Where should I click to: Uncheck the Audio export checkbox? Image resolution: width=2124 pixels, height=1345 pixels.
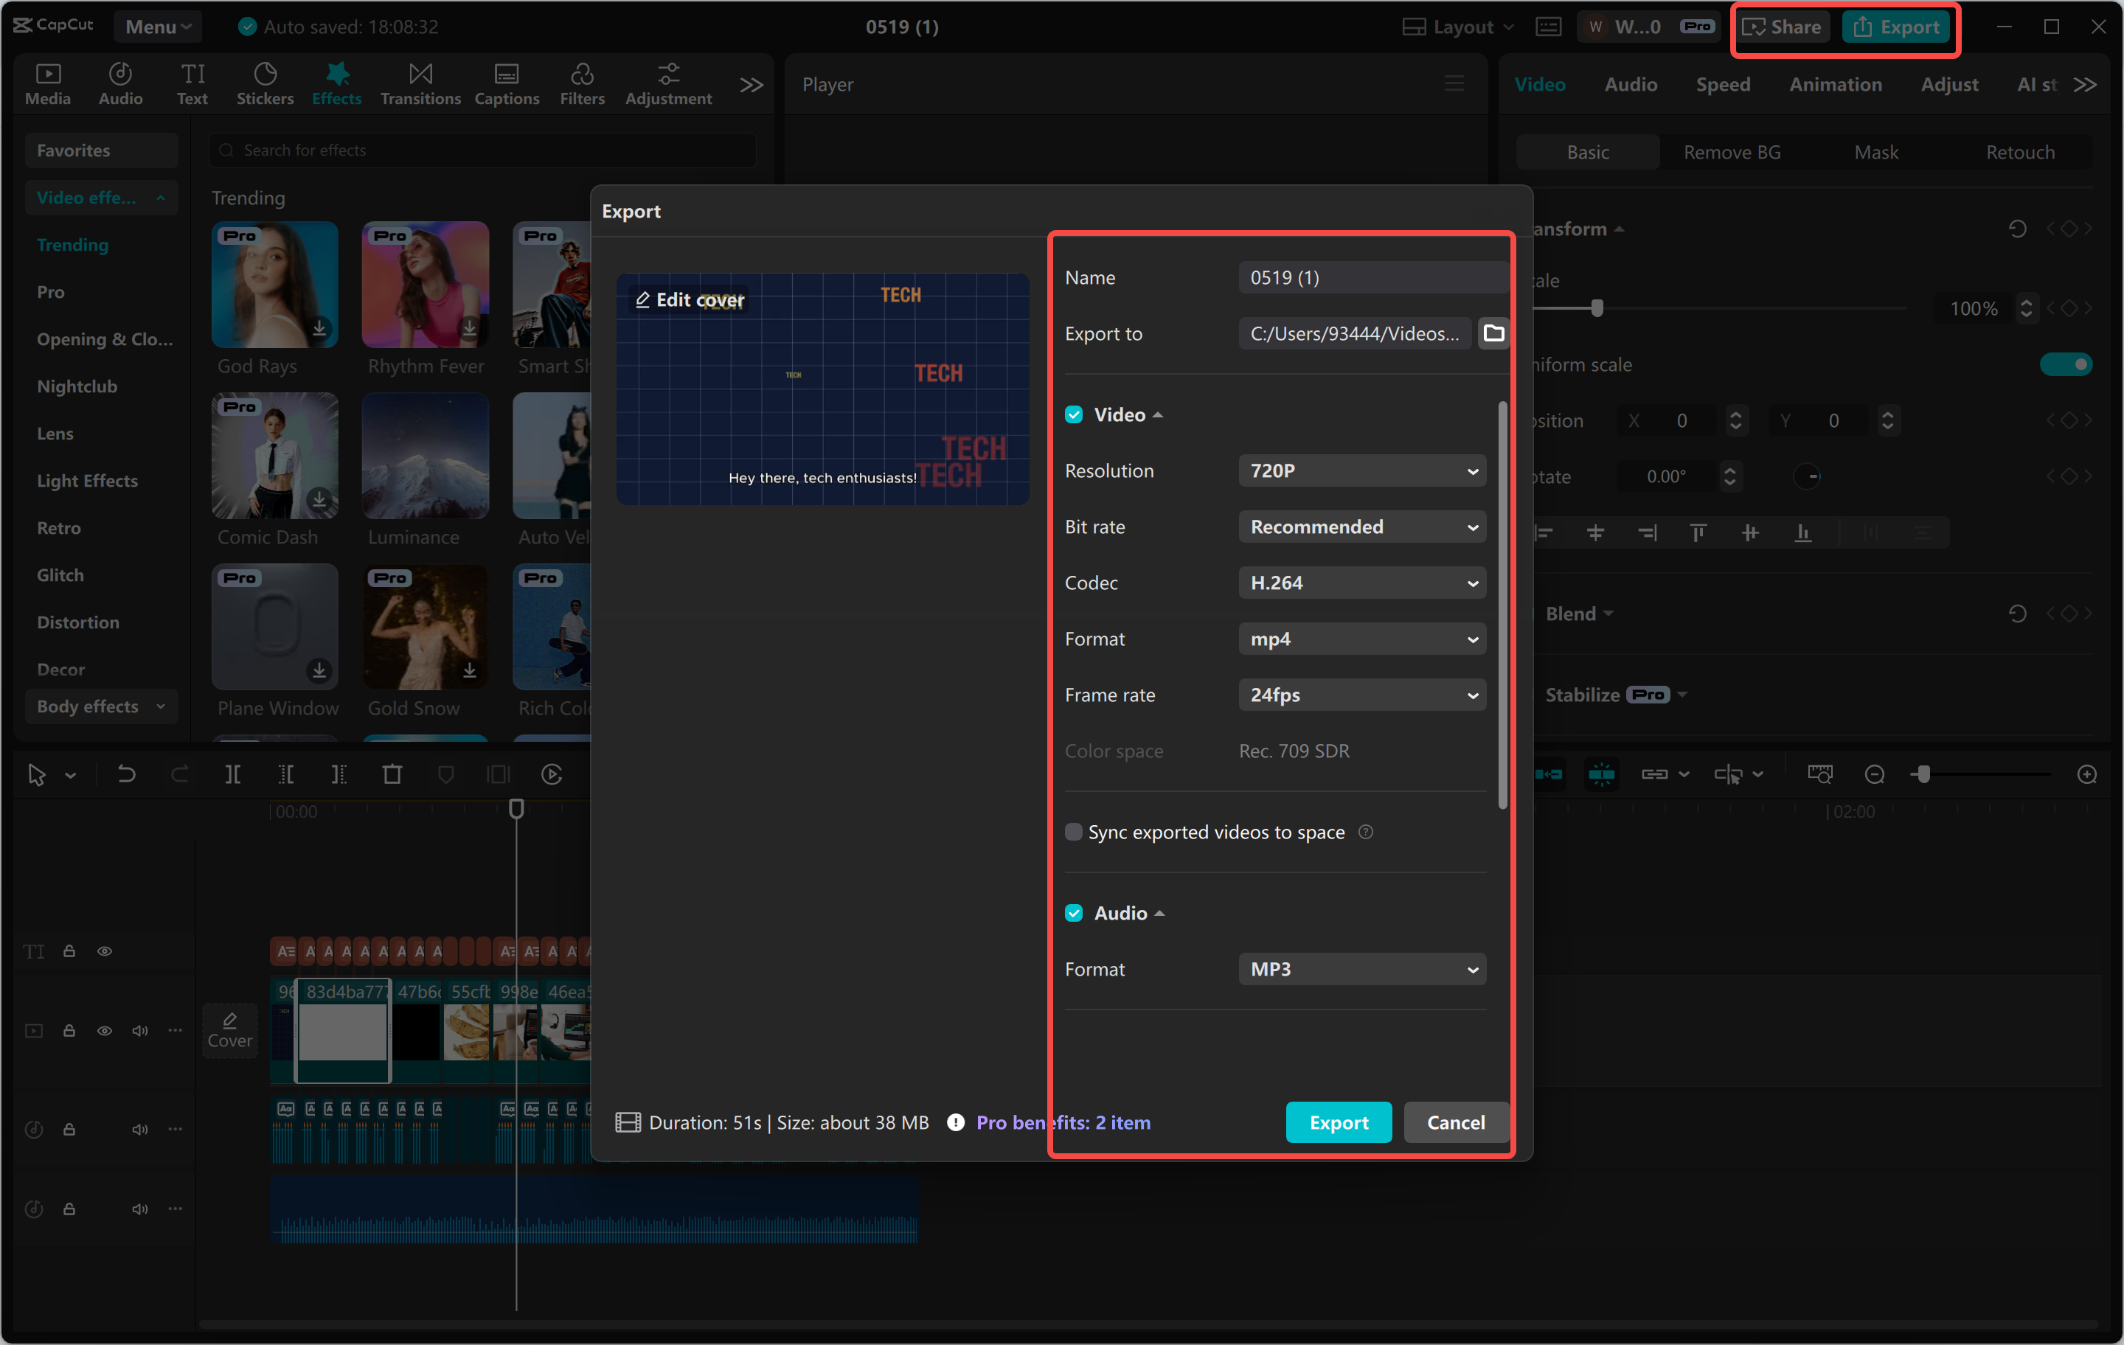coord(1074,913)
